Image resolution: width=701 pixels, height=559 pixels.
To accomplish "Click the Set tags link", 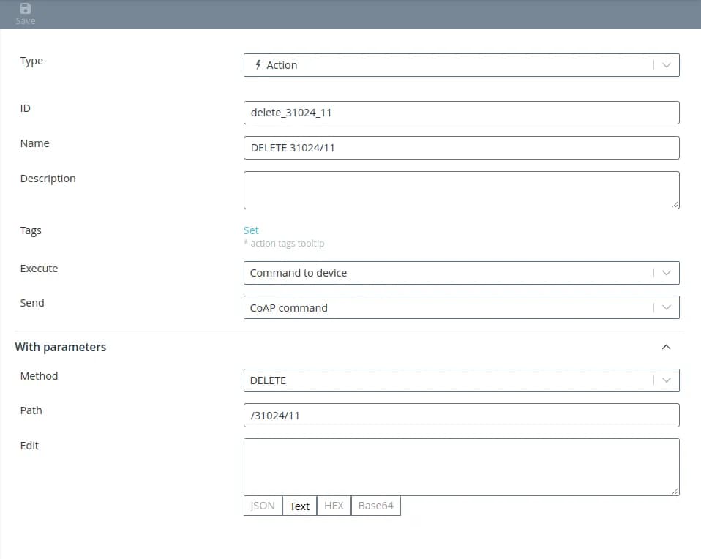I will click(x=251, y=230).
